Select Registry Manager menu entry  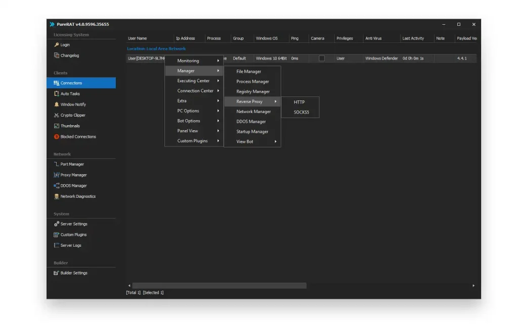point(253,92)
